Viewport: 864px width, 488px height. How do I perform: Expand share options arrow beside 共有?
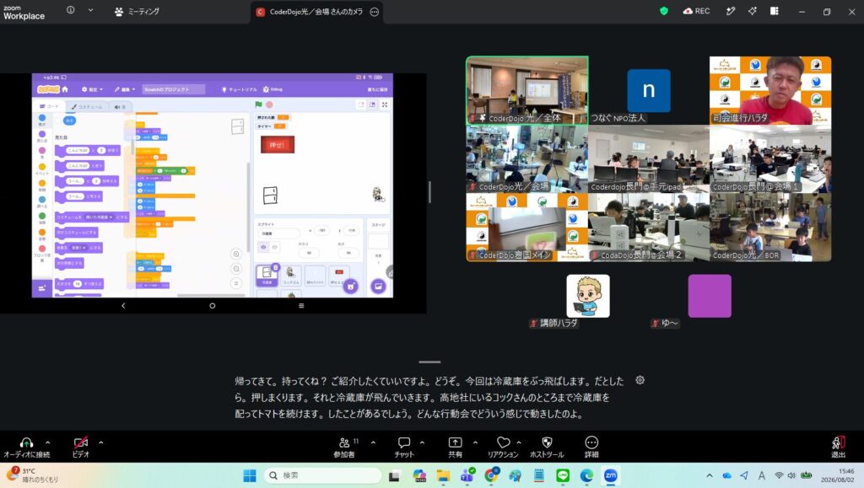click(475, 442)
